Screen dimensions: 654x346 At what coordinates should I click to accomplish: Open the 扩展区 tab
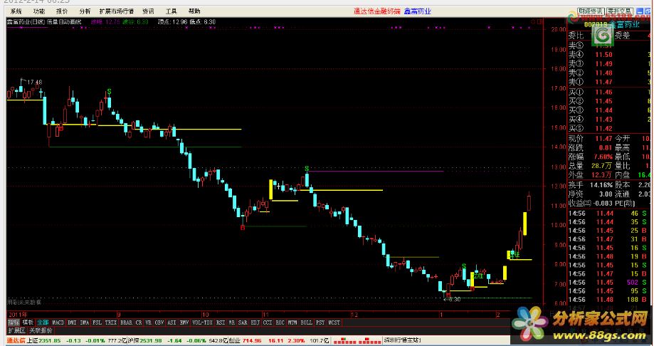(16, 330)
